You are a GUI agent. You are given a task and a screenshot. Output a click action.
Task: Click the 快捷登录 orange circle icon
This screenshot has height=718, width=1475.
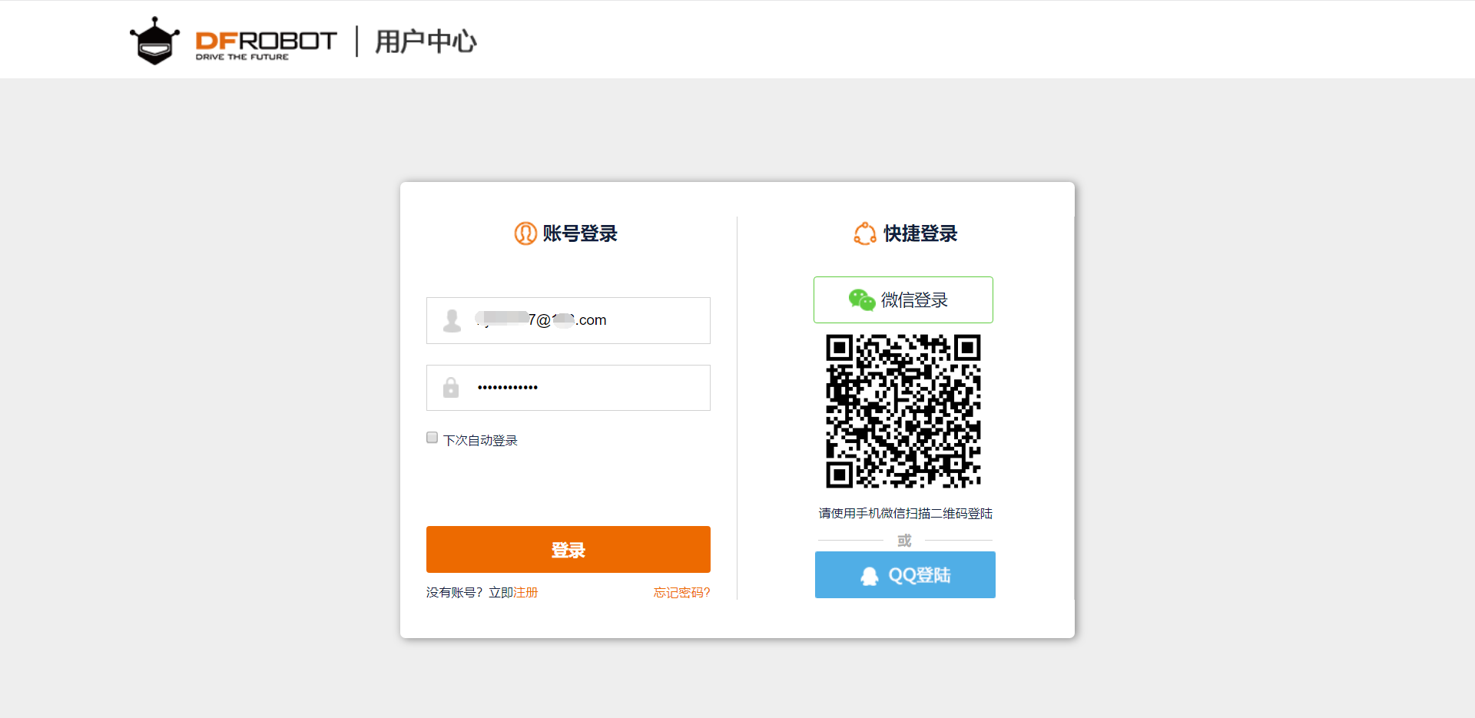click(865, 233)
